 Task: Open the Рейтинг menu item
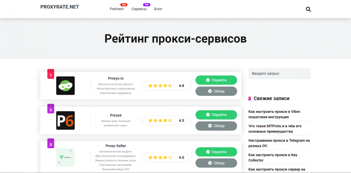(x=117, y=9)
